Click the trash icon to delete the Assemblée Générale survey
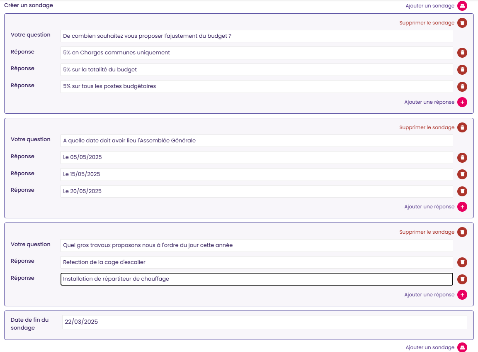This screenshot has width=478, height=352. point(462,127)
